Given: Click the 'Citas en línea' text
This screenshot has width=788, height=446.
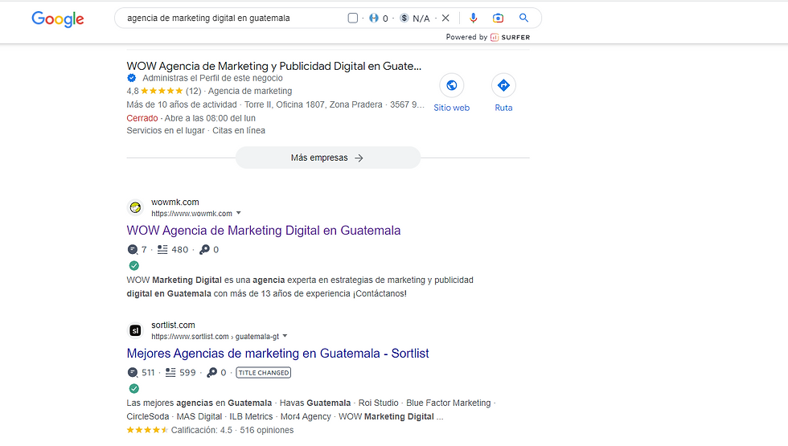Looking at the screenshot, I should [x=239, y=130].
